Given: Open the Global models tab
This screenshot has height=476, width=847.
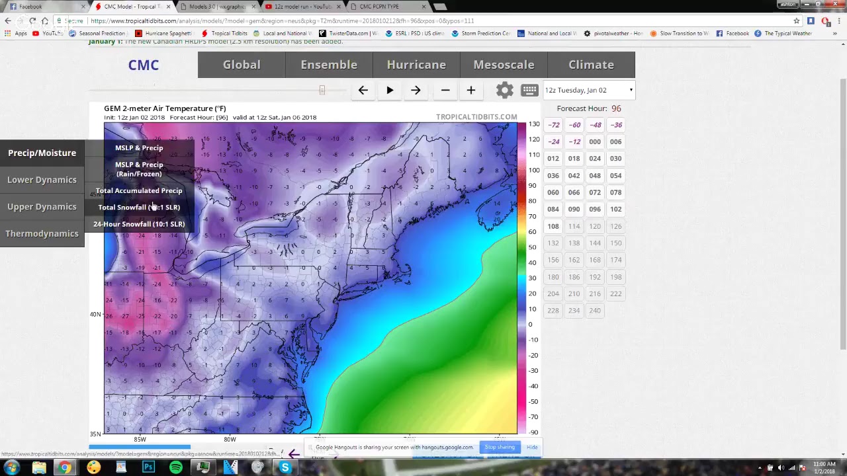Looking at the screenshot, I should tap(242, 65).
